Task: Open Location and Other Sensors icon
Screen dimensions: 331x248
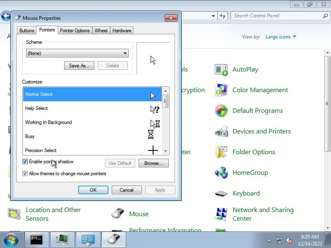Action: click(14, 214)
